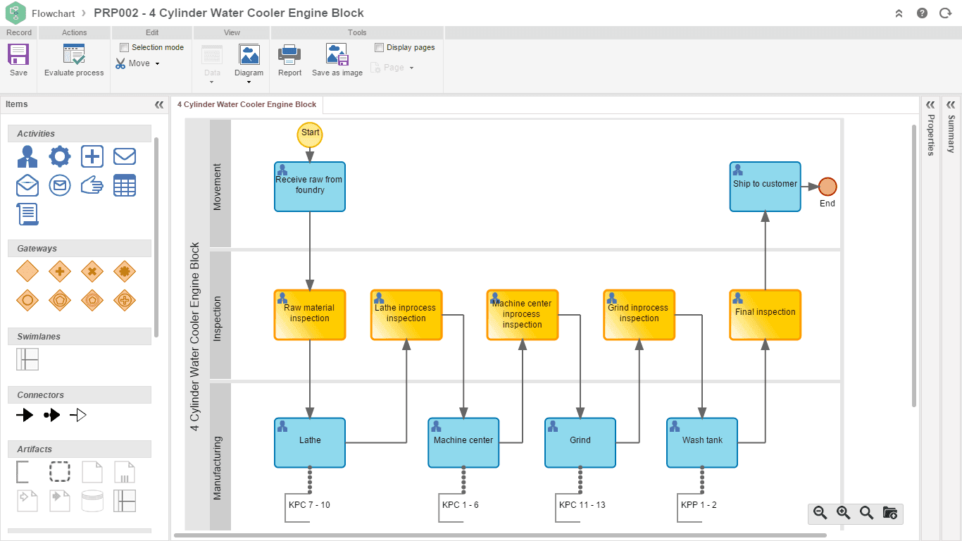Select the closed envelope message activity icon
Image resolution: width=962 pixels, height=541 pixels.
point(125,156)
